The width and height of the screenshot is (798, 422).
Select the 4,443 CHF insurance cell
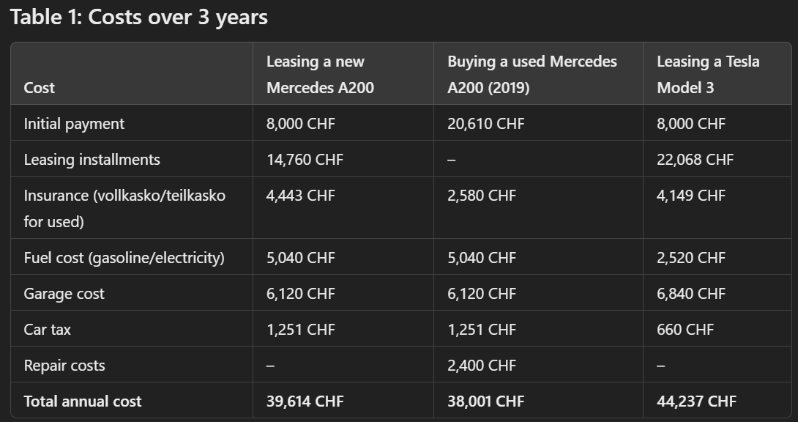coord(301,196)
